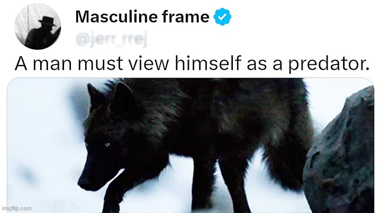The width and height of the screenshot is (381, 213).
Task: Click the blue verified checkmark badge
Action: (x=222, y=16)
